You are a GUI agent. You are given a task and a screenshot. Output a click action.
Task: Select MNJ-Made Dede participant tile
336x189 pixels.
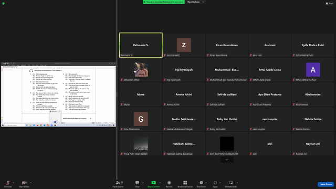pos(270,70)
